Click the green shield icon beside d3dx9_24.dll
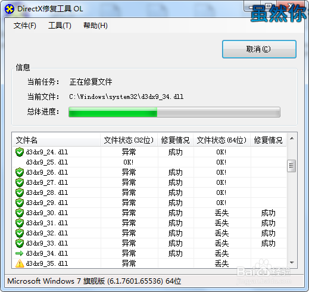The width and height of the screenshot is (309, 292). [20, 152]
